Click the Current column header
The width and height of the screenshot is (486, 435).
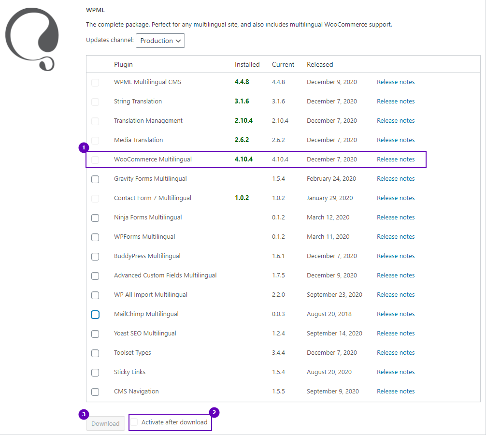click(283, 64)
